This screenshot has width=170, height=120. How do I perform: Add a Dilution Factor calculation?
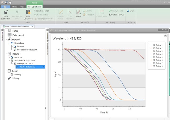(x=42, y=11)
